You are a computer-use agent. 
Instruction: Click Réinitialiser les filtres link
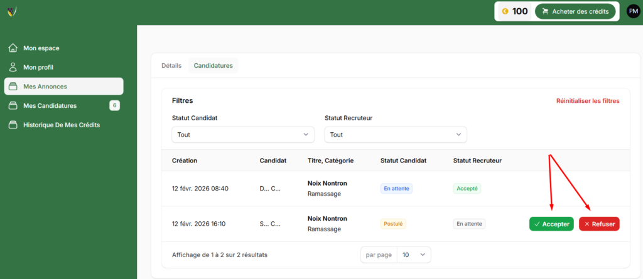pyautogui.click(x=588, y=101)
